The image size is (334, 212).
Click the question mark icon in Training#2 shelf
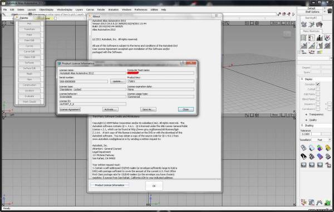tap(319, 24)
